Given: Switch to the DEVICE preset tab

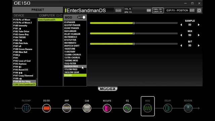Looking at the screenshot, I should (x=19, y=15).
